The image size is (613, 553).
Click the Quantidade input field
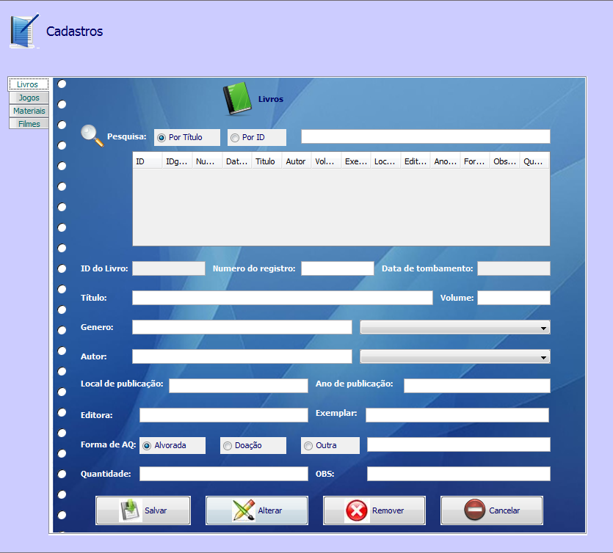tap(224, 474)
